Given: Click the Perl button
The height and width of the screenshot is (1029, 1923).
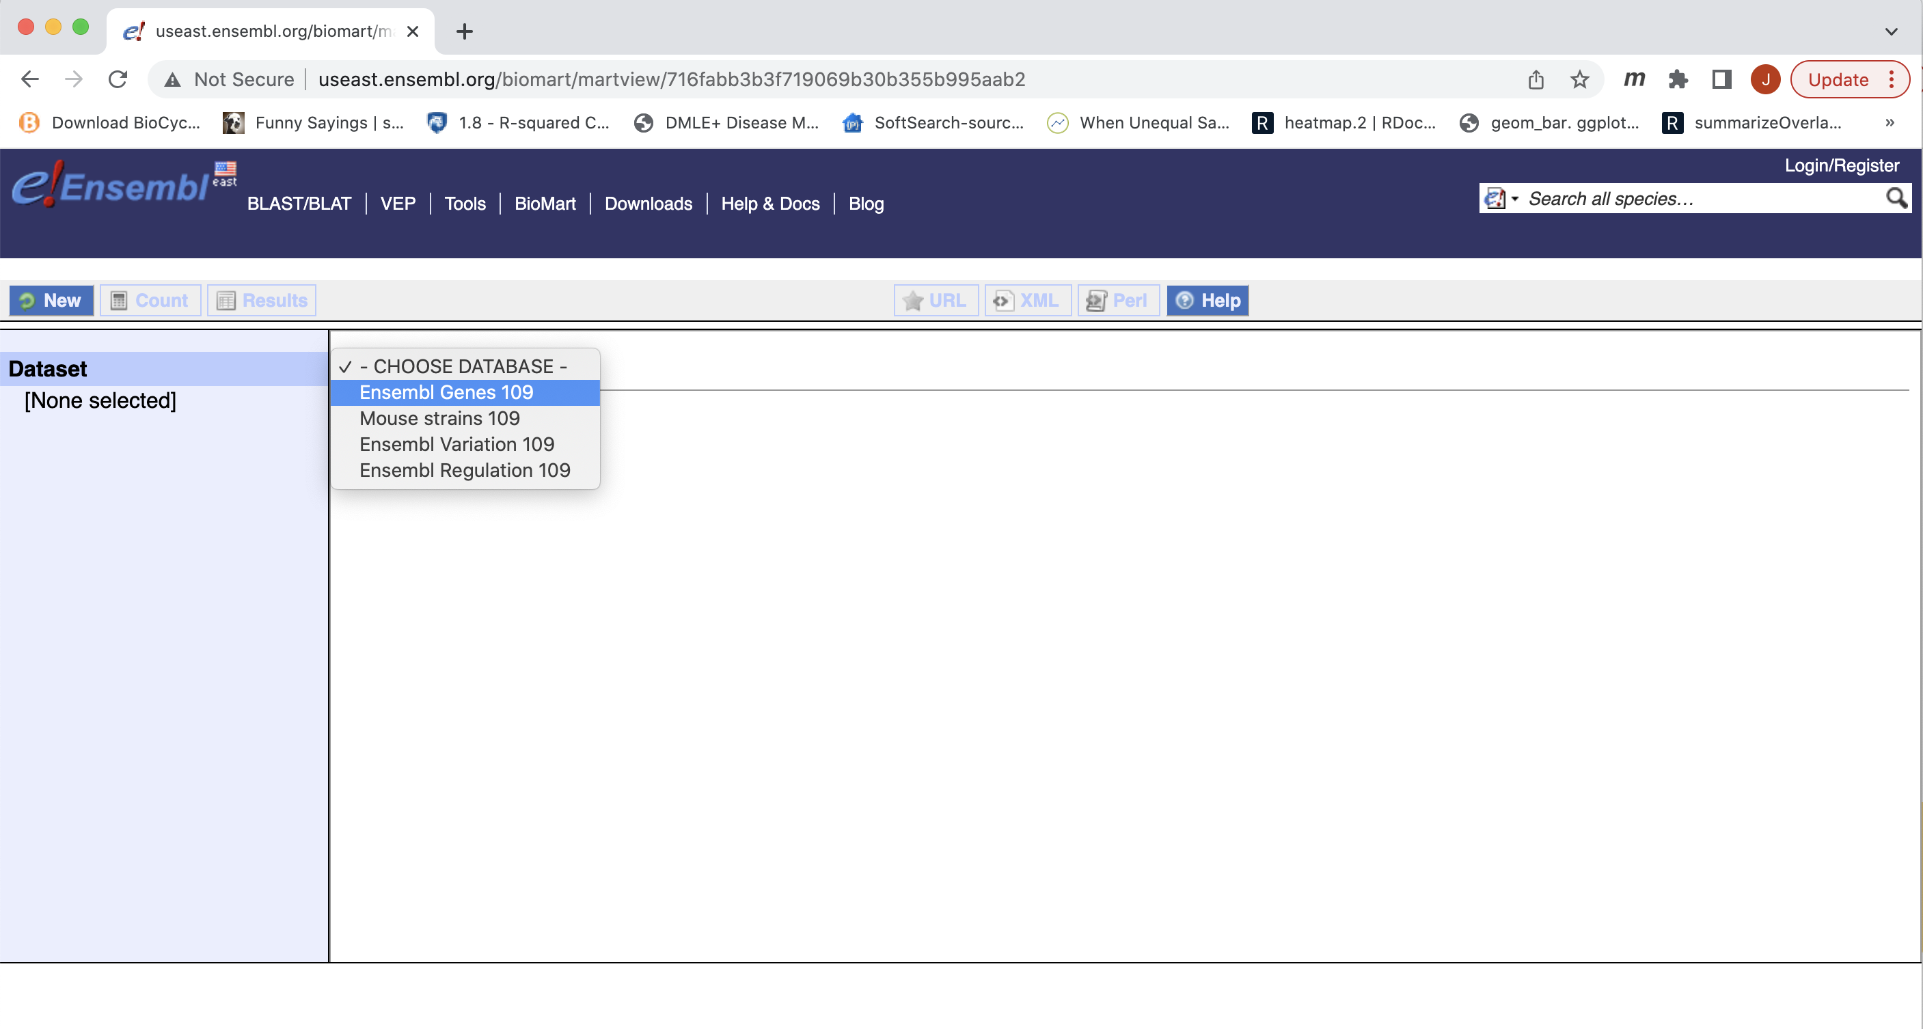Looking at the screenshot, I should (1118, 300).
